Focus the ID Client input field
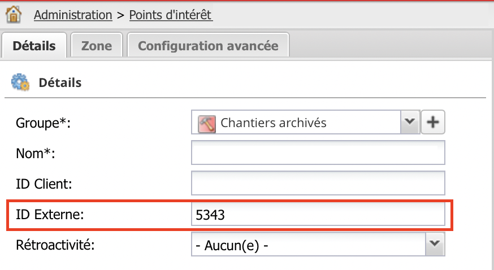 tap(319, 183)
